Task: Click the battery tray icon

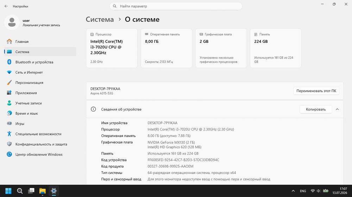Action: pyautogui.click(x=326, y=191)
